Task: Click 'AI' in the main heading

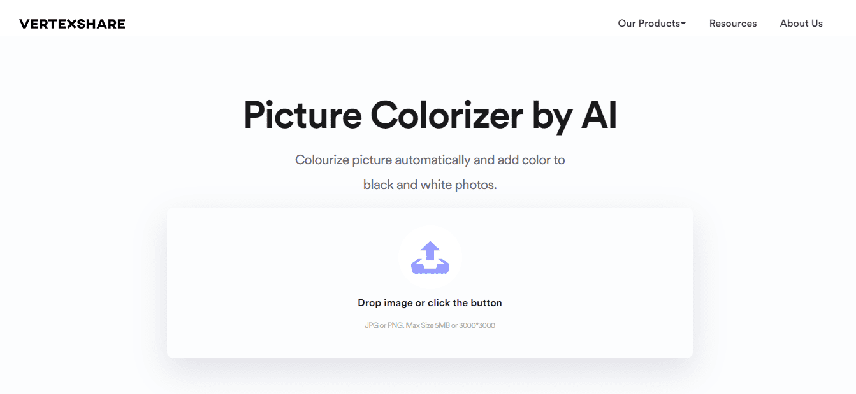Action: (598, 116)
